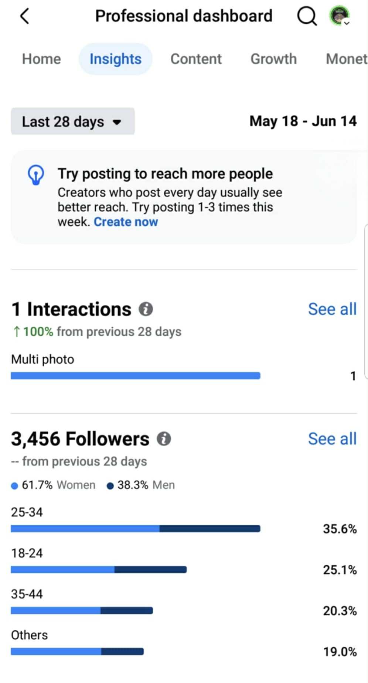Switch to the Home tab

(x=41, y=59)
